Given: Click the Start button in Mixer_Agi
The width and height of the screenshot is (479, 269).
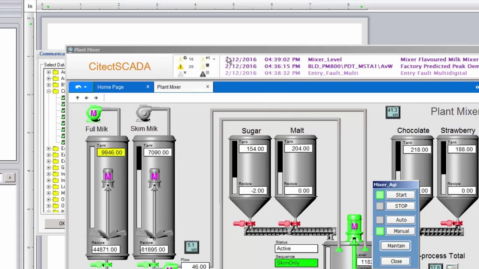Looking at the screenshot, I should tap(401, 195).
